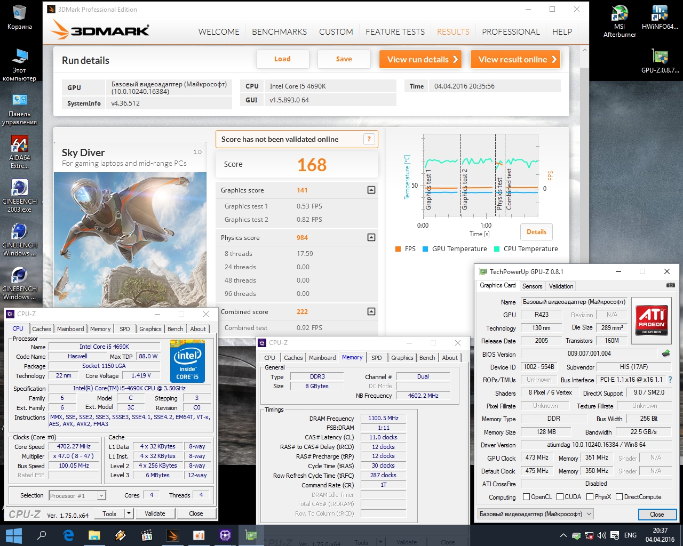Click View result online button

516,59
